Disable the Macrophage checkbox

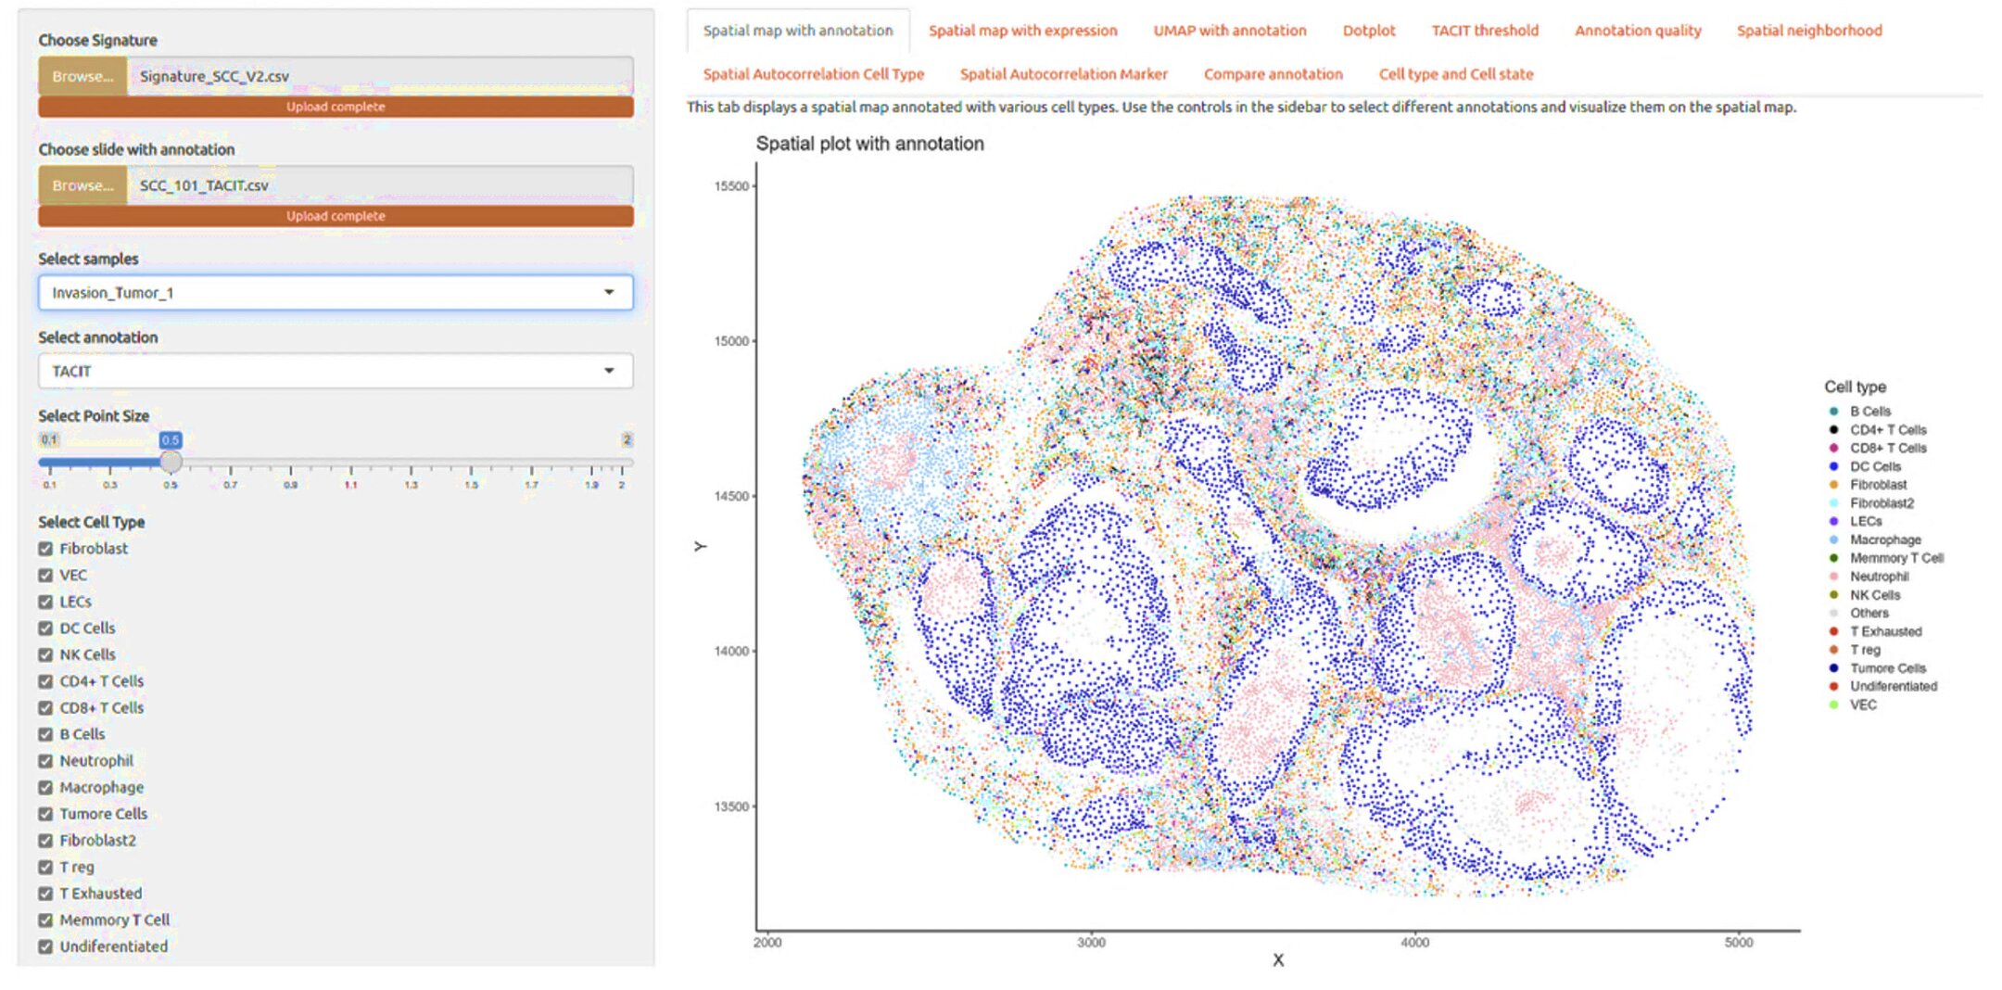pos(45,787)
